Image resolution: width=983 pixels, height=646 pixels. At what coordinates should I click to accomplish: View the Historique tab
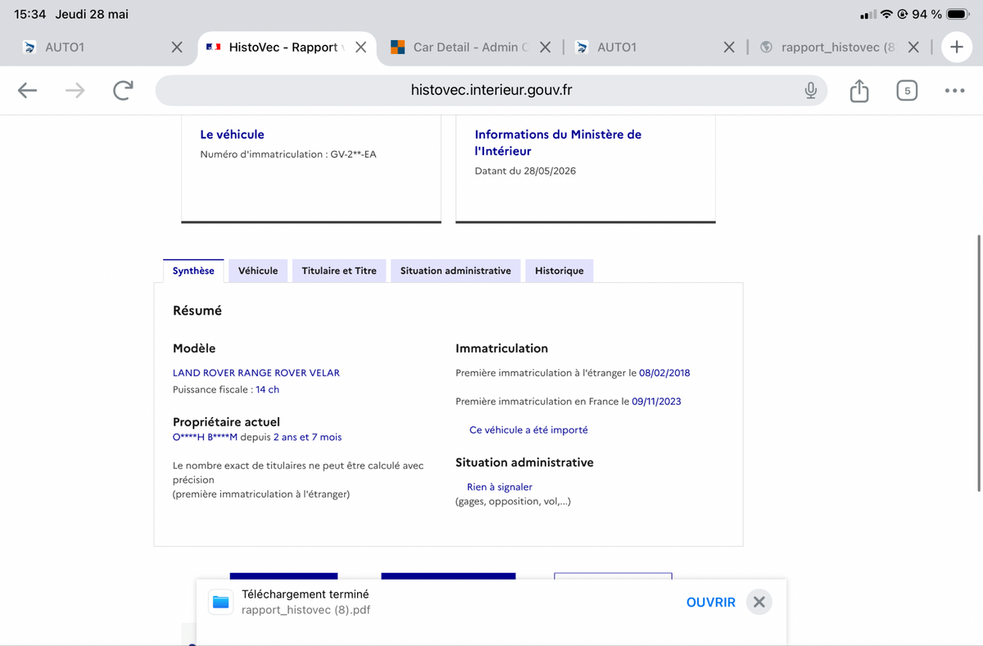click(x=559, y=271)
